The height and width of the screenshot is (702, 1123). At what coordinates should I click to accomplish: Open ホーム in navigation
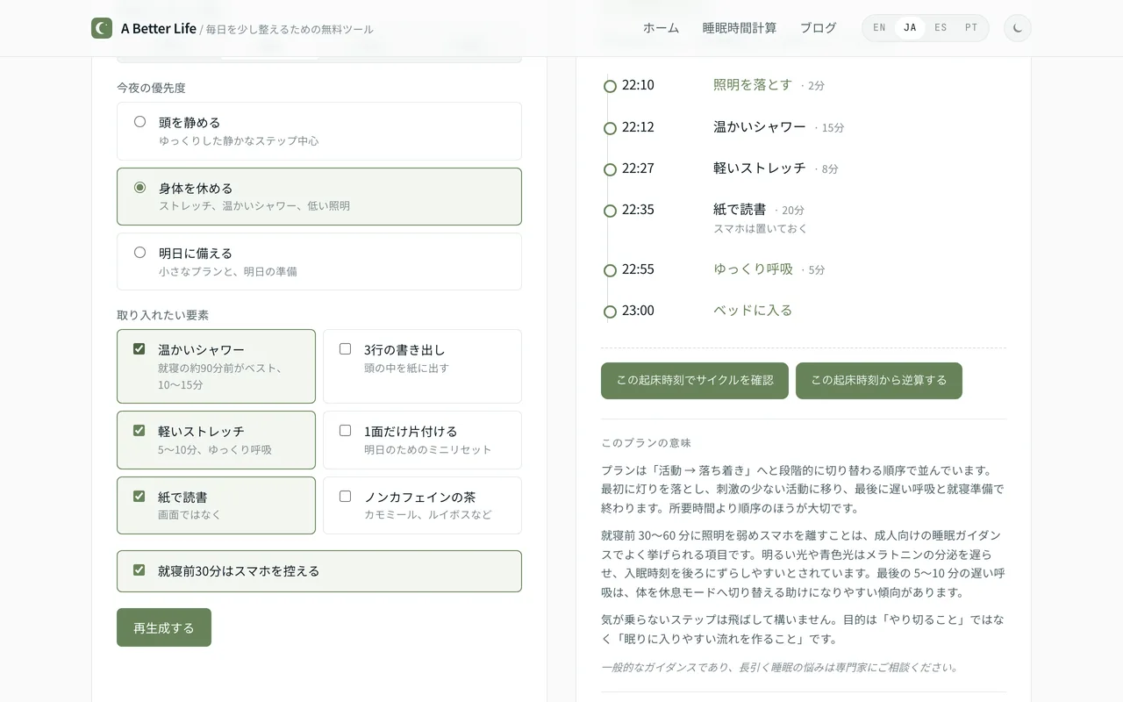[661, 28]
